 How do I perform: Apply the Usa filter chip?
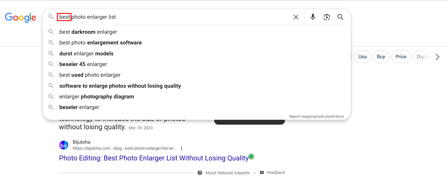click(362, 57)
